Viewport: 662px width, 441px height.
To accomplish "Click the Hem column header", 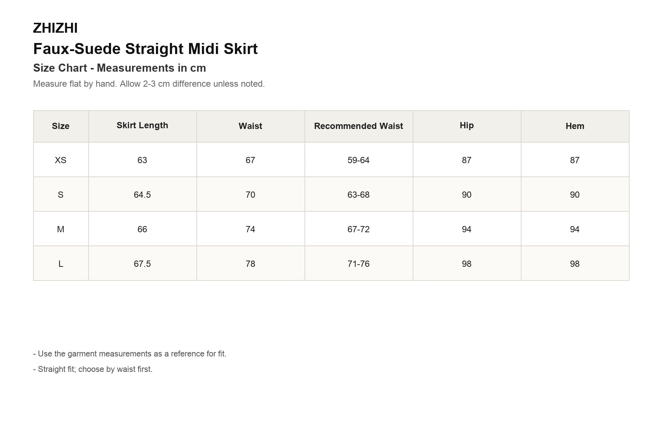I will (575, 126).
